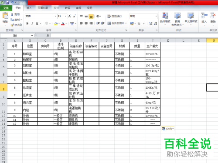218x163 pixels.
Task: Open the fill color dropdown arrow
Action: pos(59,23)
